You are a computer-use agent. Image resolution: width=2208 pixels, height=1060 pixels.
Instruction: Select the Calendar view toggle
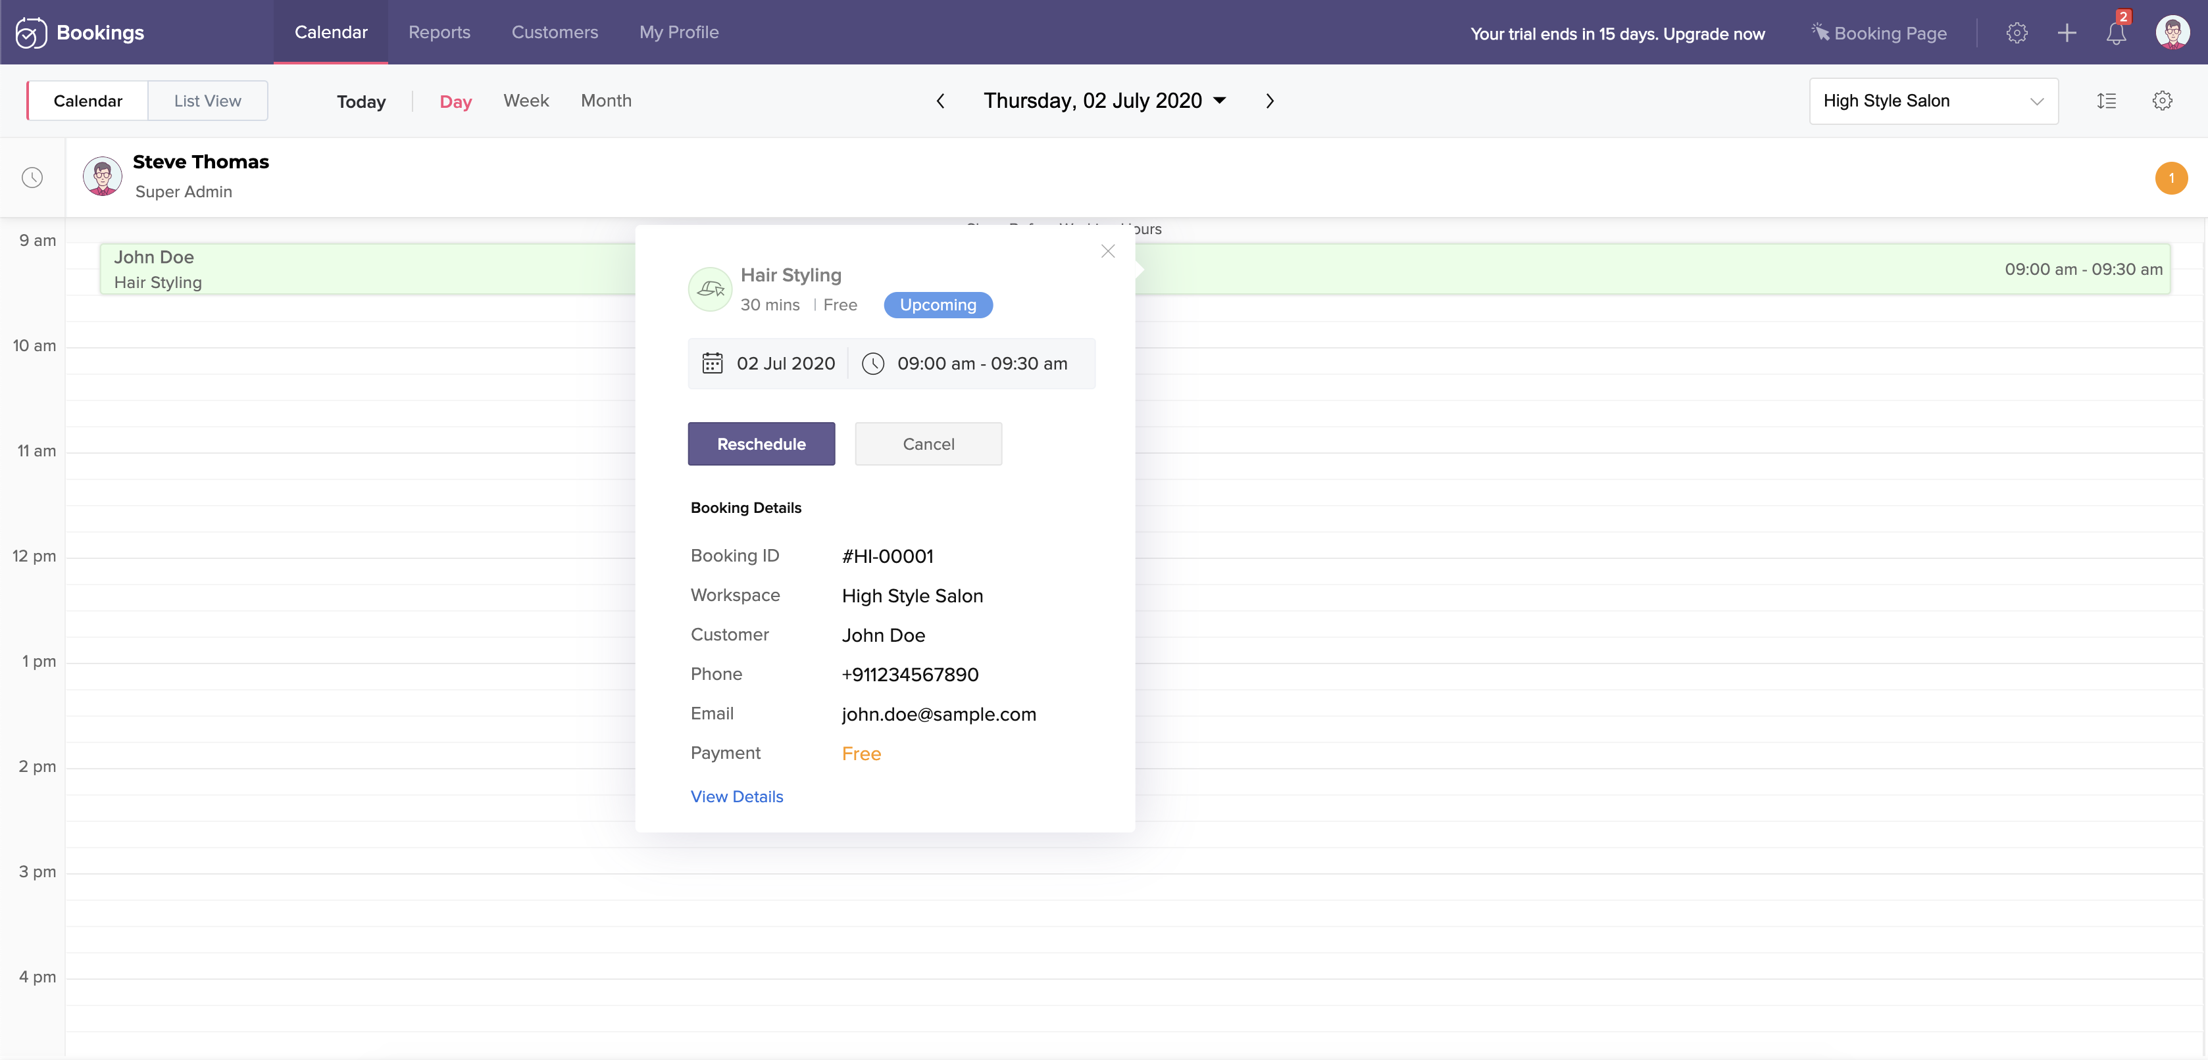click(x=88, y=101)
